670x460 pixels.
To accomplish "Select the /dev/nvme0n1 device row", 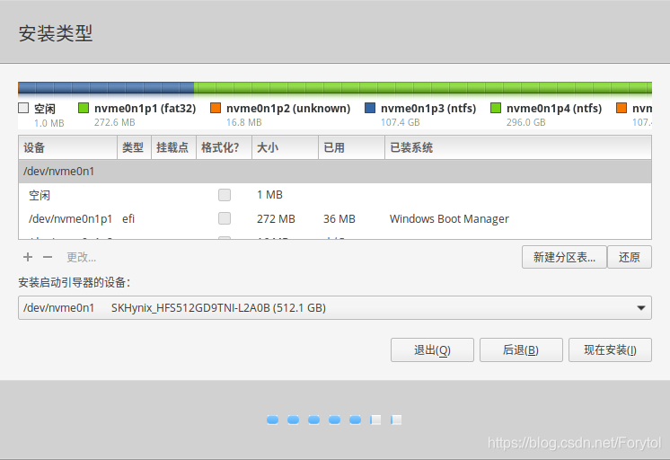I will [335, 172].
